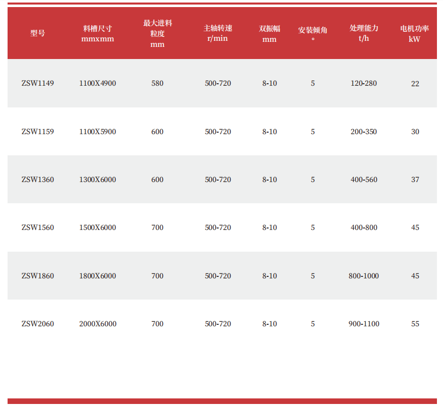Select the 2000X6000 size value
443x408 pixels.
(97, 324)
